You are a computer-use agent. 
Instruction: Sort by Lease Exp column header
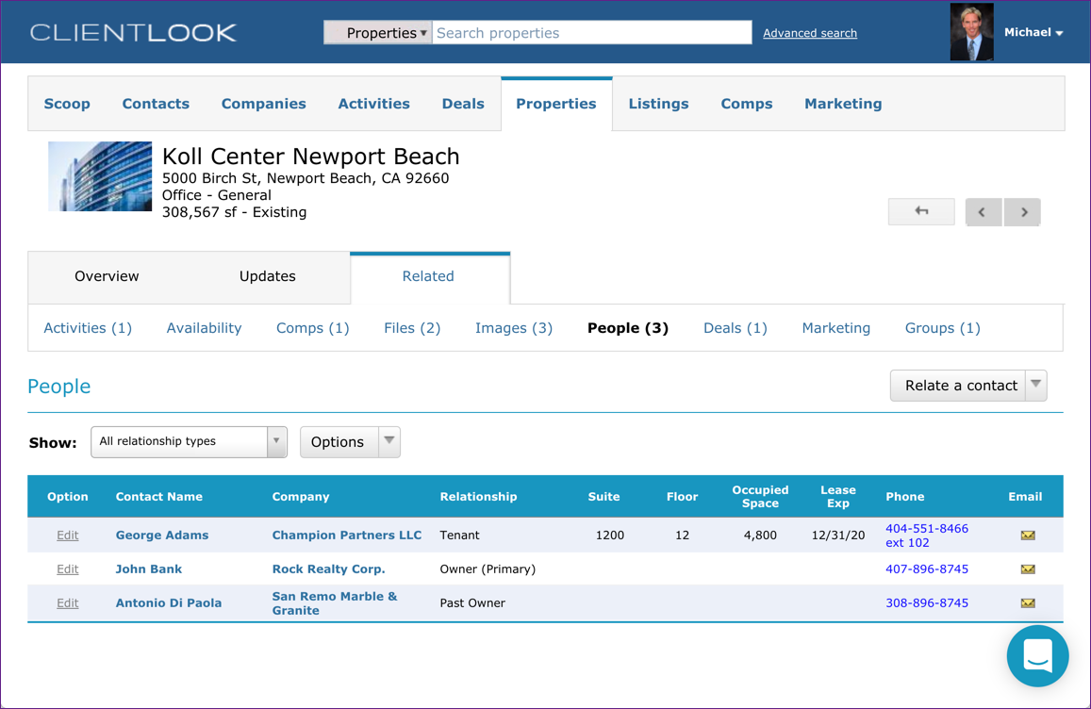pos(837,497)
